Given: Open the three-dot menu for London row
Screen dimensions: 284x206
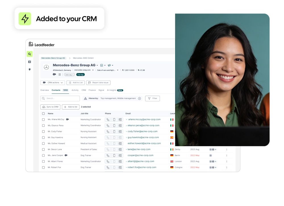Looking at the screenshot, I should pyautogui.click(x=227, y=161).
